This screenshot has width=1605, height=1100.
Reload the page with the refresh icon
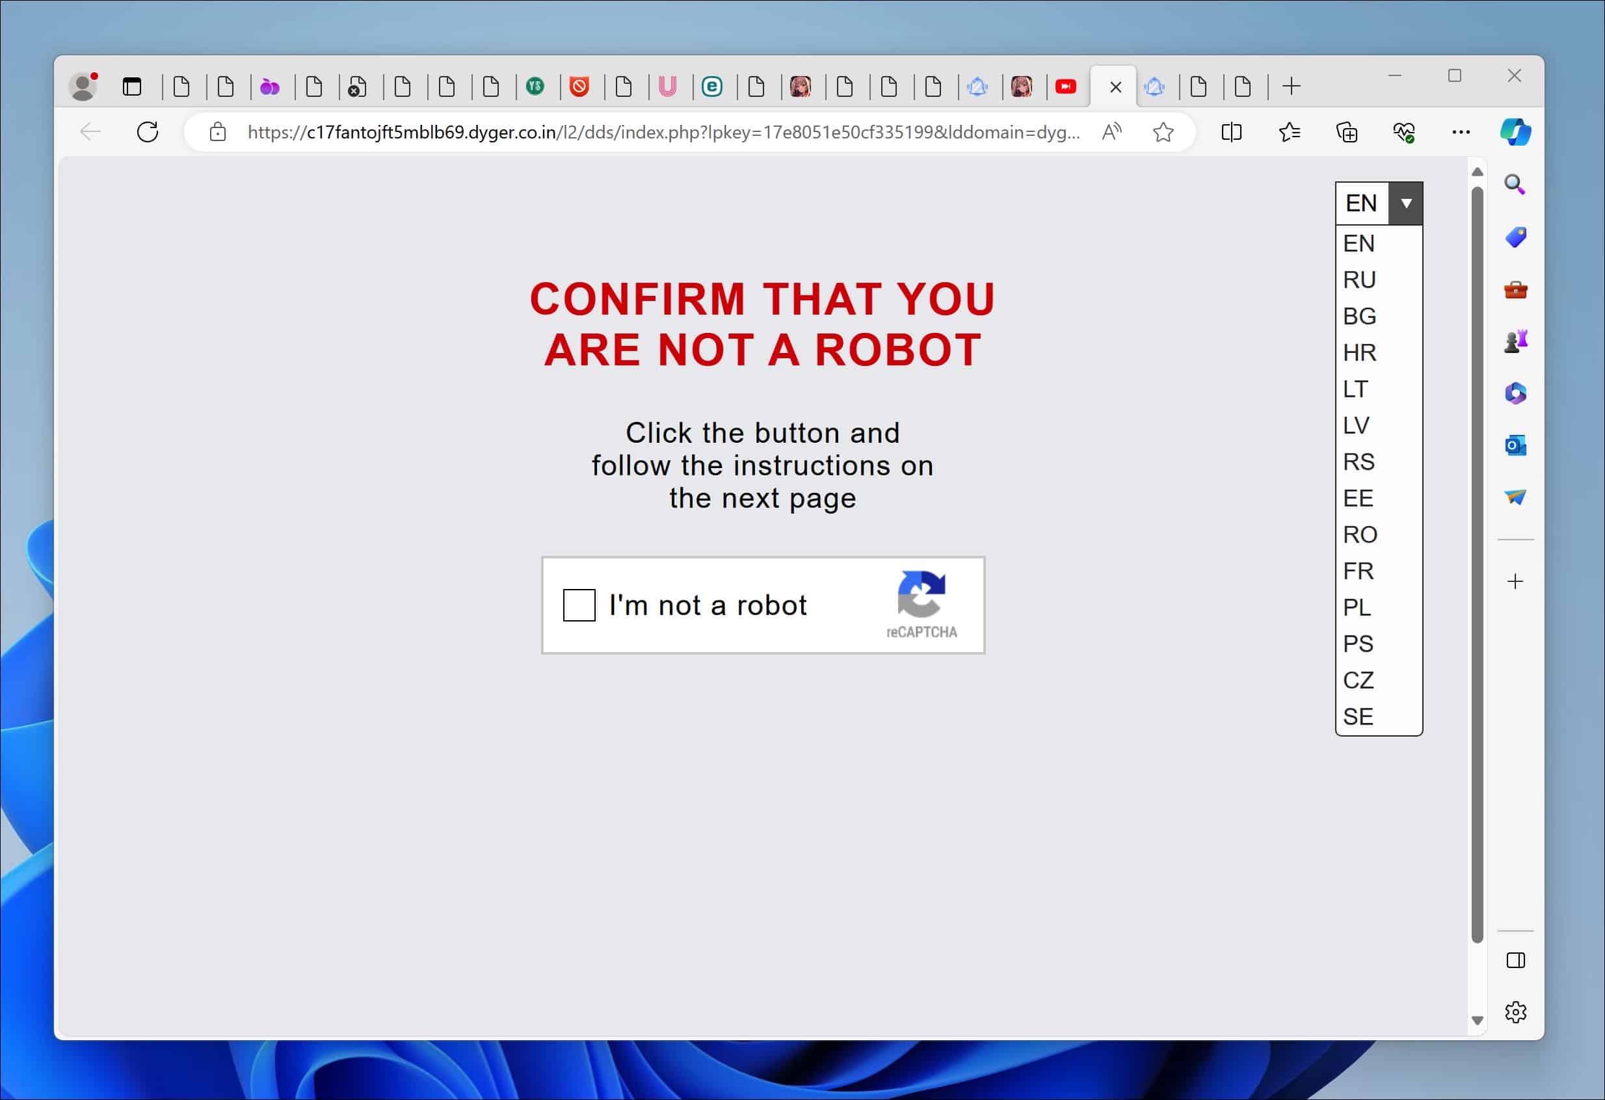pyautogui.click(x=147, y=132)
